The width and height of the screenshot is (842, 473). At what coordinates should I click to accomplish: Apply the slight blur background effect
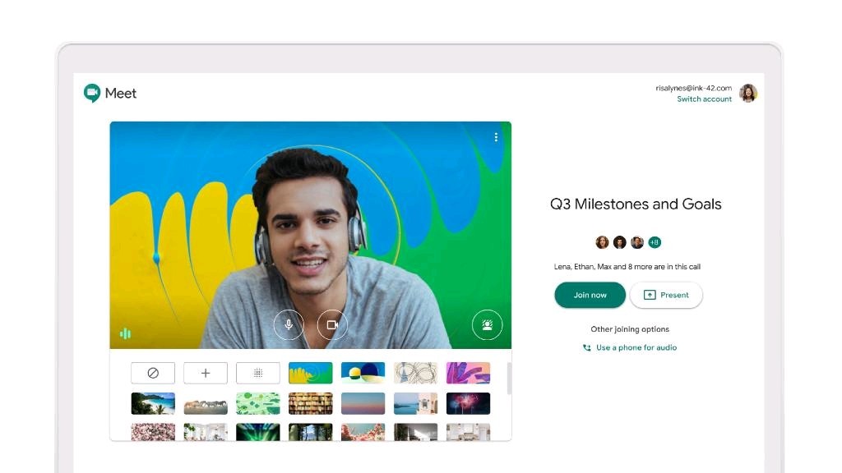point(257,372)
